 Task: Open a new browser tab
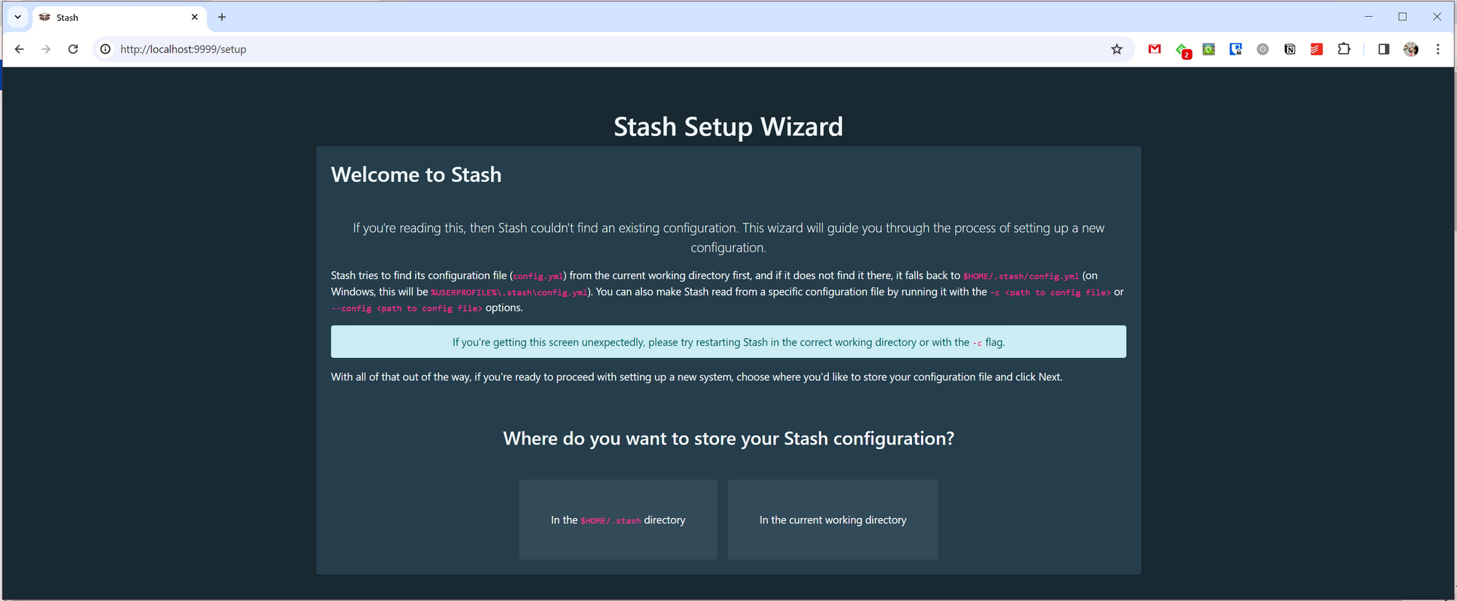222,17
